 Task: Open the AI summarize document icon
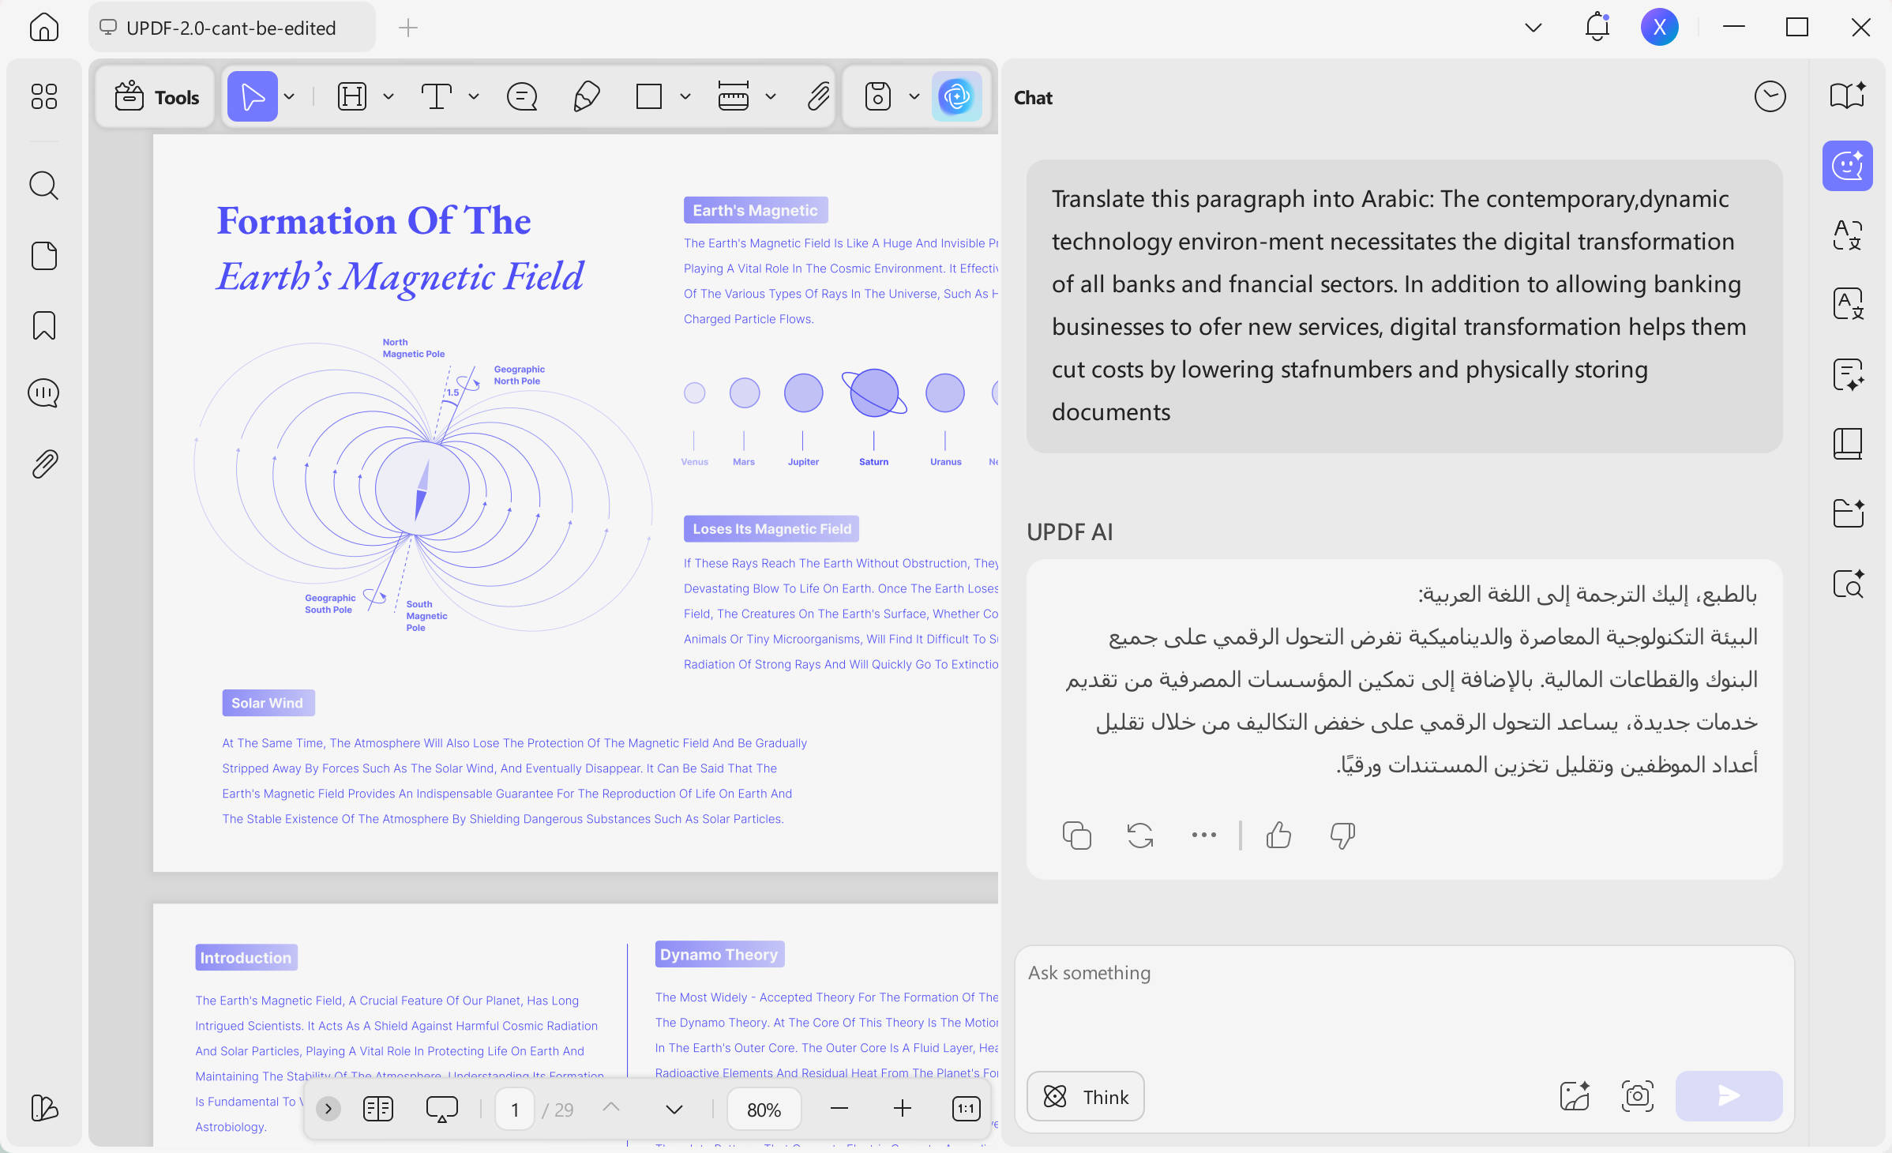coord(1848,374)
